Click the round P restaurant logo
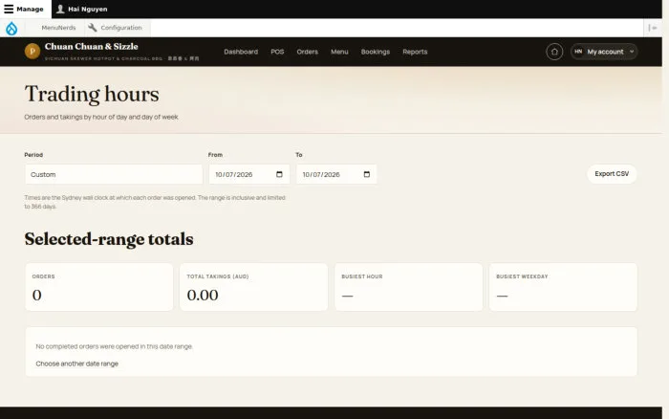Screen dimensions: 669x419 click(x=32, y=52)
